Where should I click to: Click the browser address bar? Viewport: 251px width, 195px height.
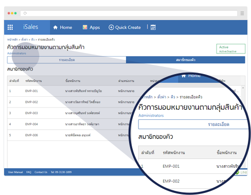pos(129,13)
